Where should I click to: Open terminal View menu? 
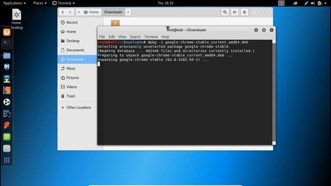click(122, 37)
